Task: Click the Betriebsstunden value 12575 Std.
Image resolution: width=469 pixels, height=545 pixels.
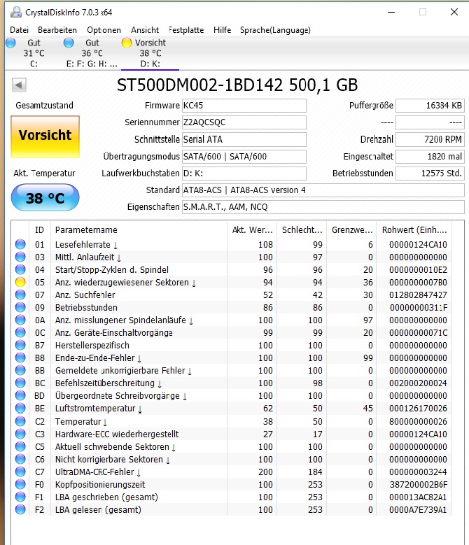Action: click(x=430, y=173)
